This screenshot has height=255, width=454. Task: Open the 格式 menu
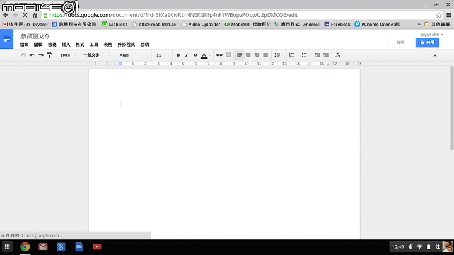click(x=80, y=45)
